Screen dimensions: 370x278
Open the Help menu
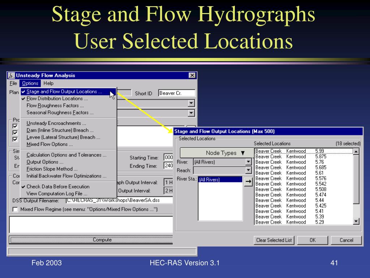[48, 83]
